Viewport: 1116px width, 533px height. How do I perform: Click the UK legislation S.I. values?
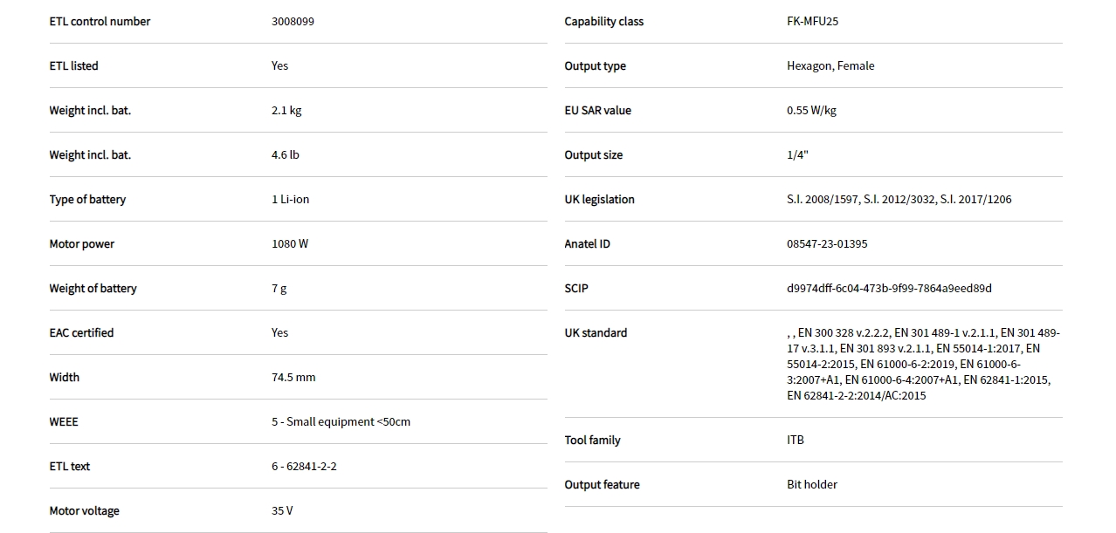click(x=899, y=200)
